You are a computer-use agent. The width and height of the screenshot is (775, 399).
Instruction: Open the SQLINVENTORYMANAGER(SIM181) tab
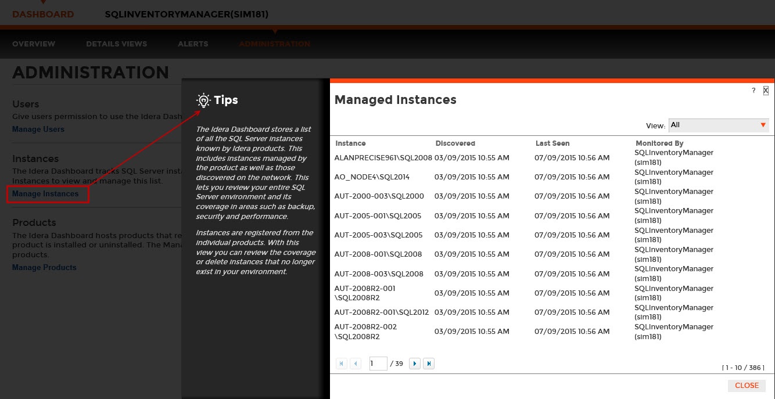pyautogui.click(x=186, y=14)
